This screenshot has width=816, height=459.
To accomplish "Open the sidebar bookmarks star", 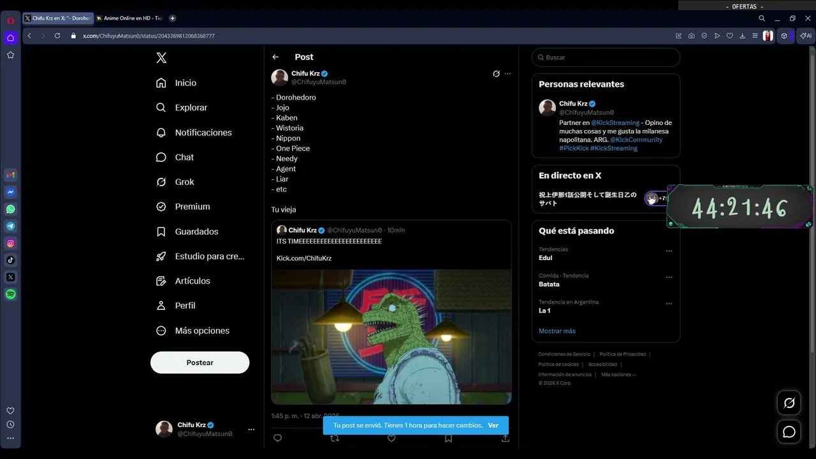I will pos(10,55).
